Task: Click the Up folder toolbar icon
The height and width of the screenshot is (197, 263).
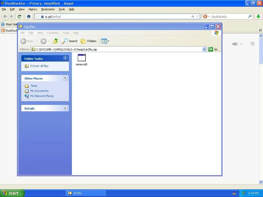Action: click(56, 41)
